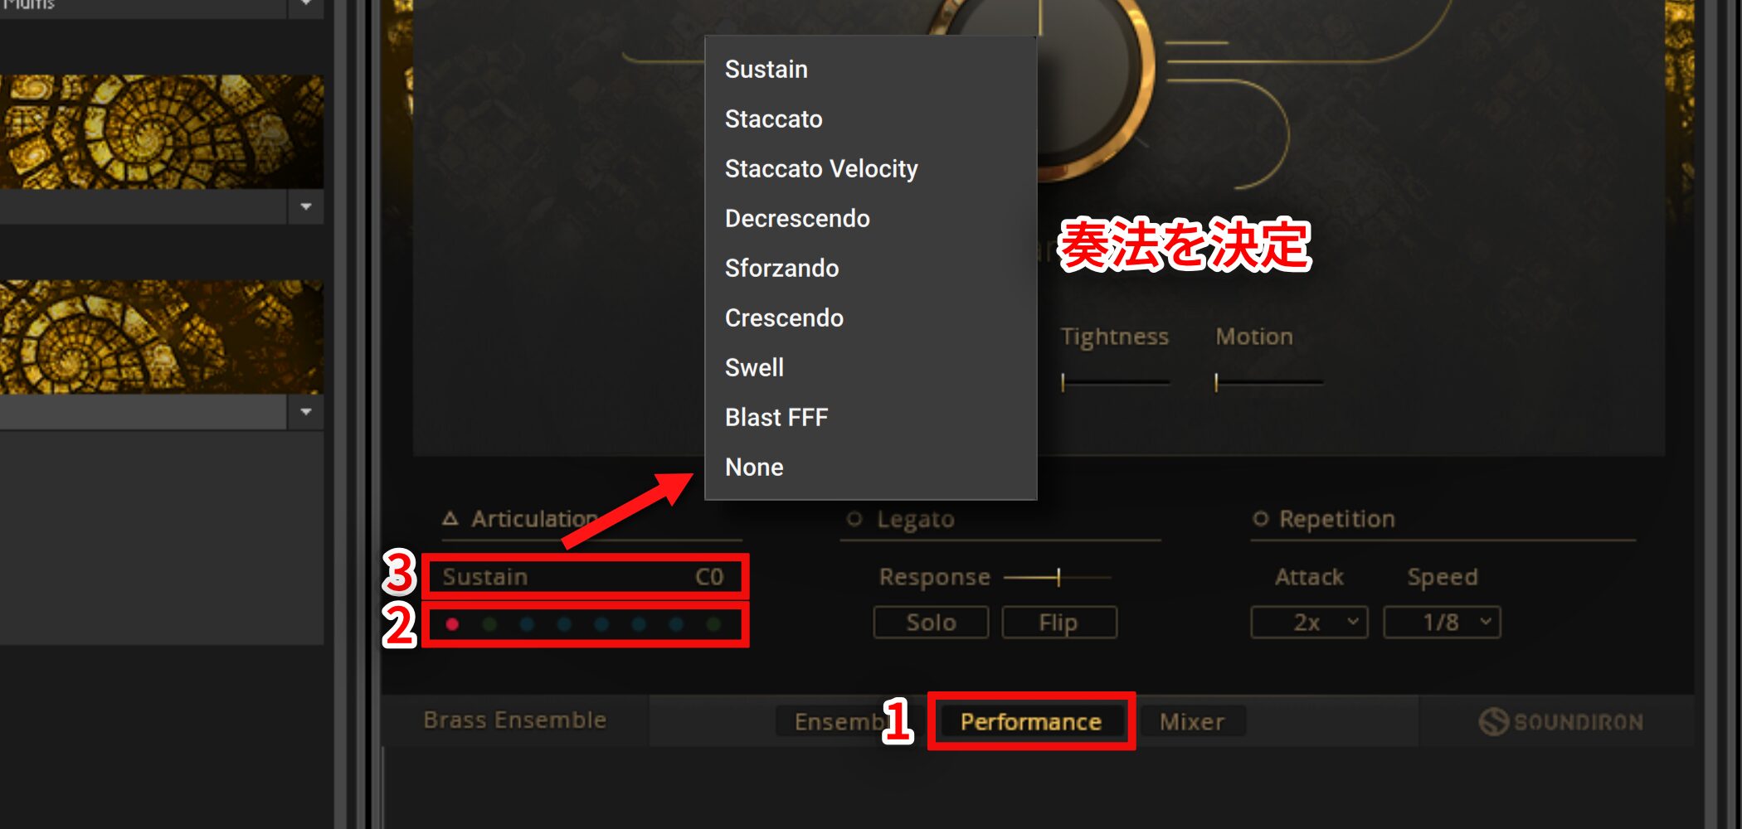Viewport: 1742px width, 829px height.
Task: Open the Sustain C0 articulation selector
Action: (585, 576)
